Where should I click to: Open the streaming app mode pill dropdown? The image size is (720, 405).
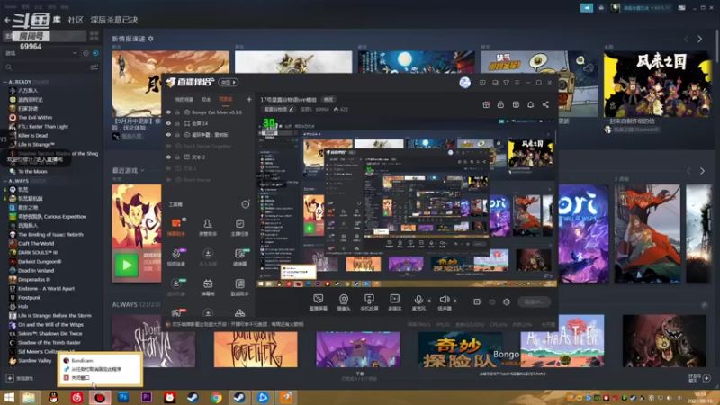pyautogui.click(x=229, y=82)
